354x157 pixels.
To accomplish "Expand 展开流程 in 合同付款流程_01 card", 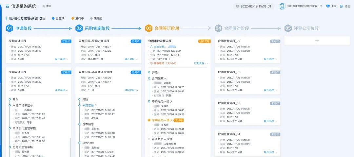I will (270, 59).
